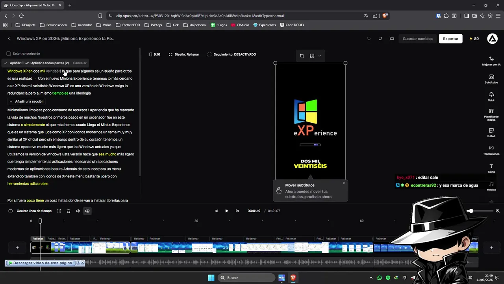Open the Windows Start menu
The image size is (504, 284).
tap(211, 278)
